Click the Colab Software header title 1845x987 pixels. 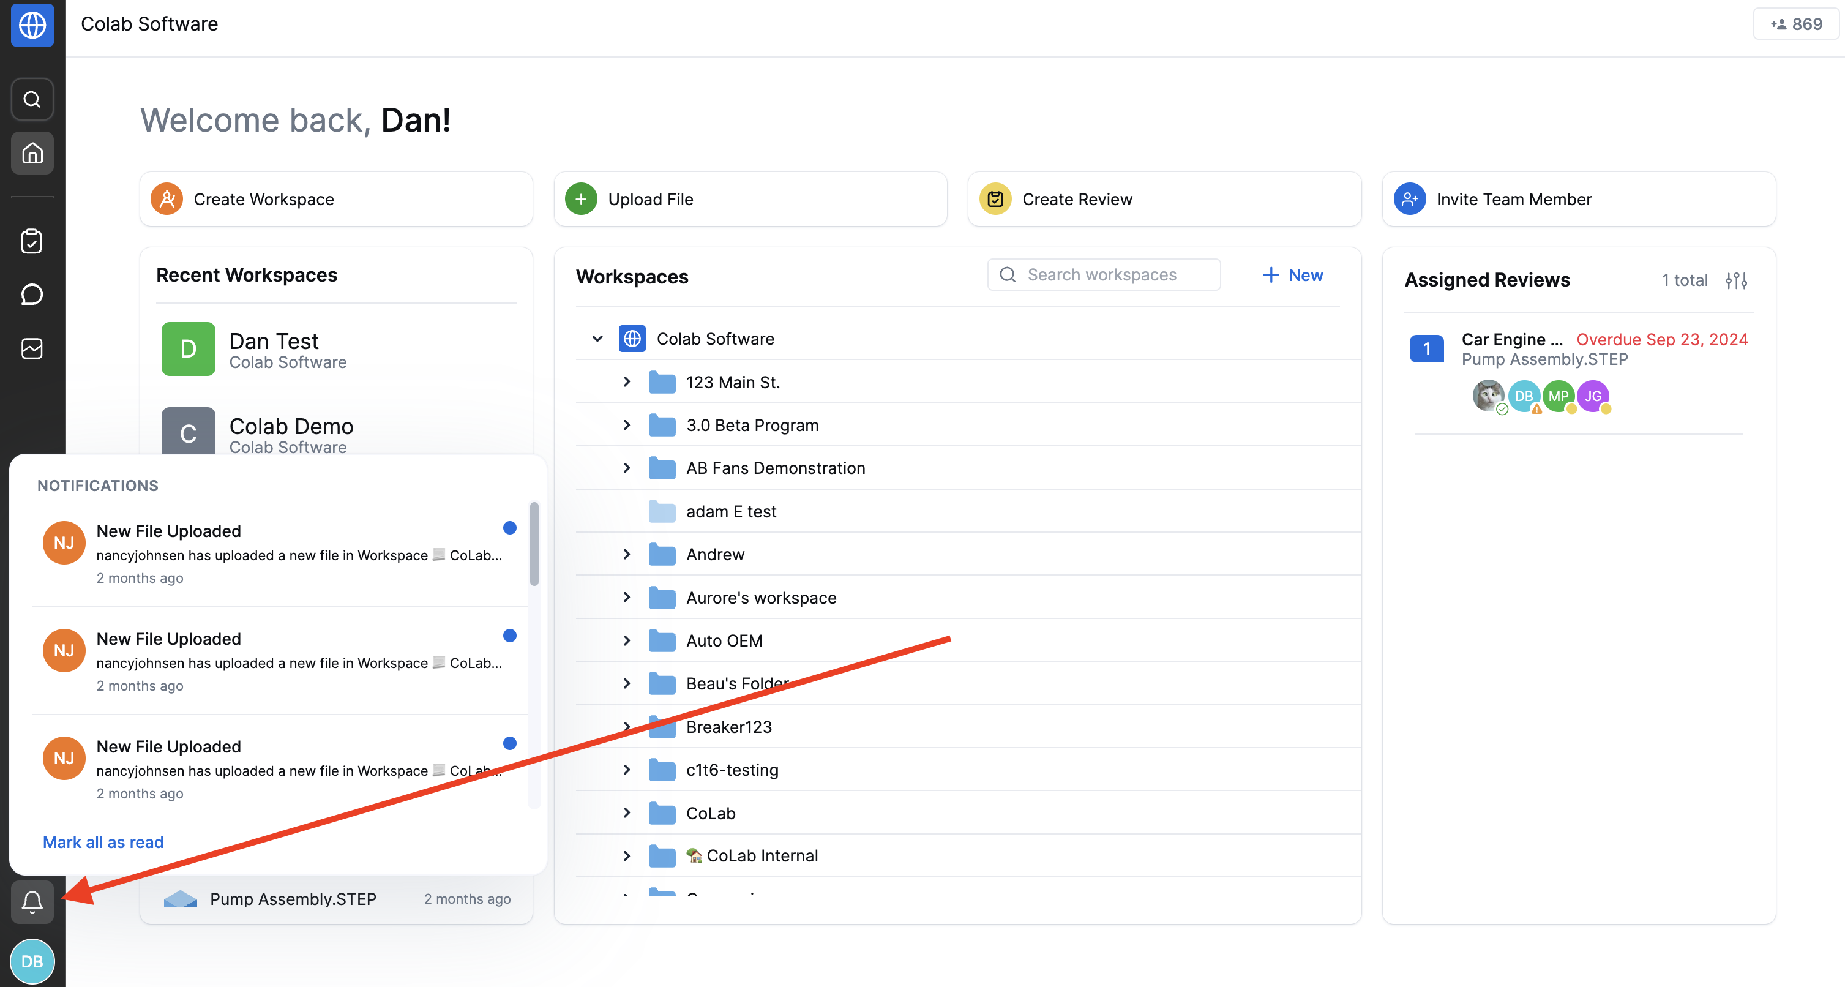tap(149, 24)
